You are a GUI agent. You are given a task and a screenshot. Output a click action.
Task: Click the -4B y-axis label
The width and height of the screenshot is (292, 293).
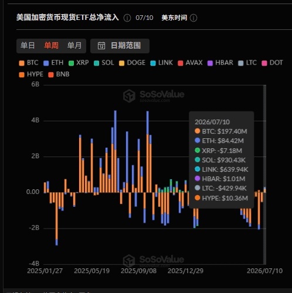(x=35, y=264)
